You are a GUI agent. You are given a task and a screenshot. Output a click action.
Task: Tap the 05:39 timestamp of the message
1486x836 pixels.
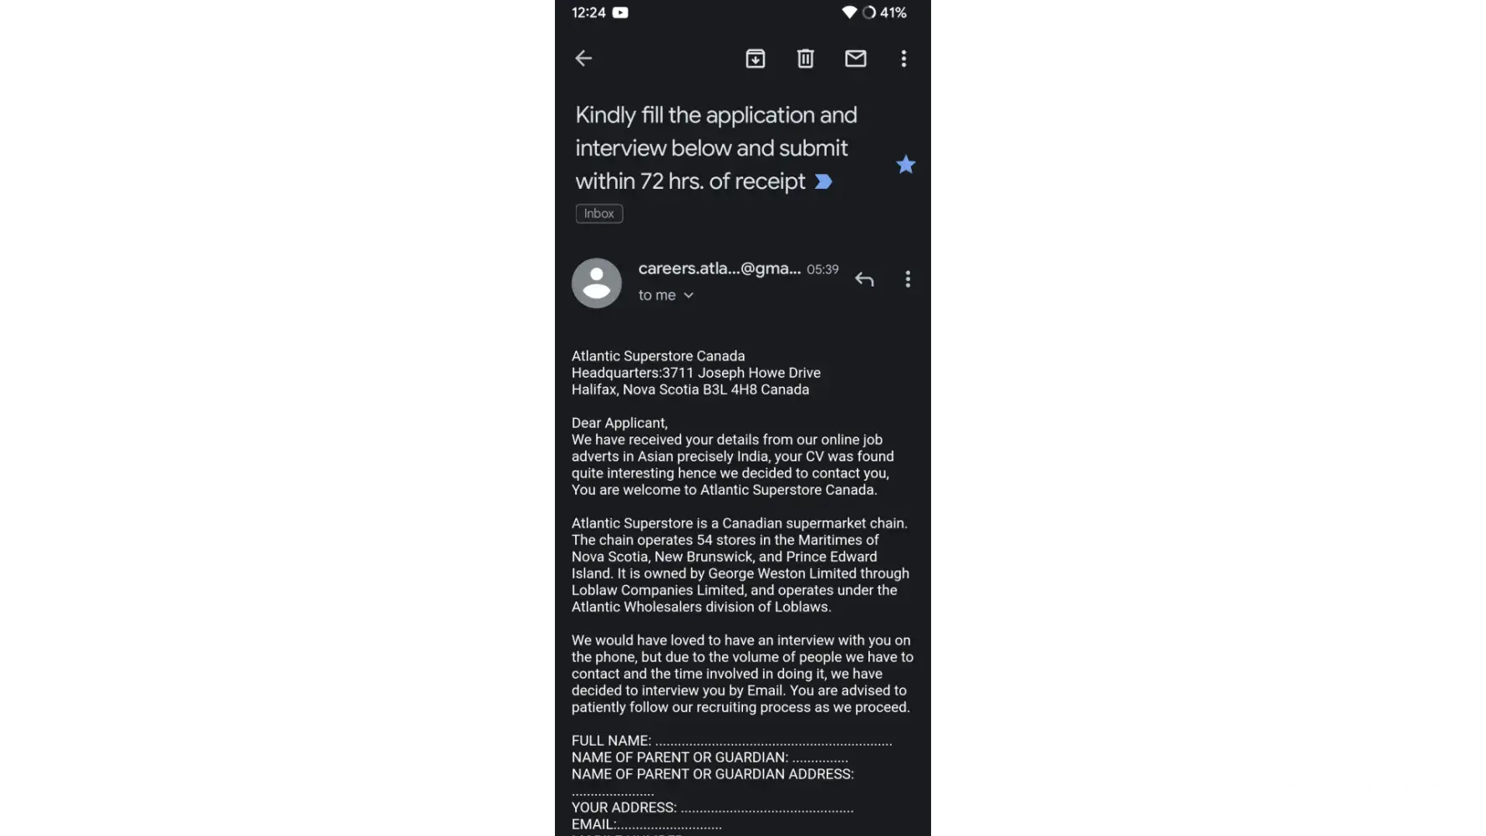(822, 269)
